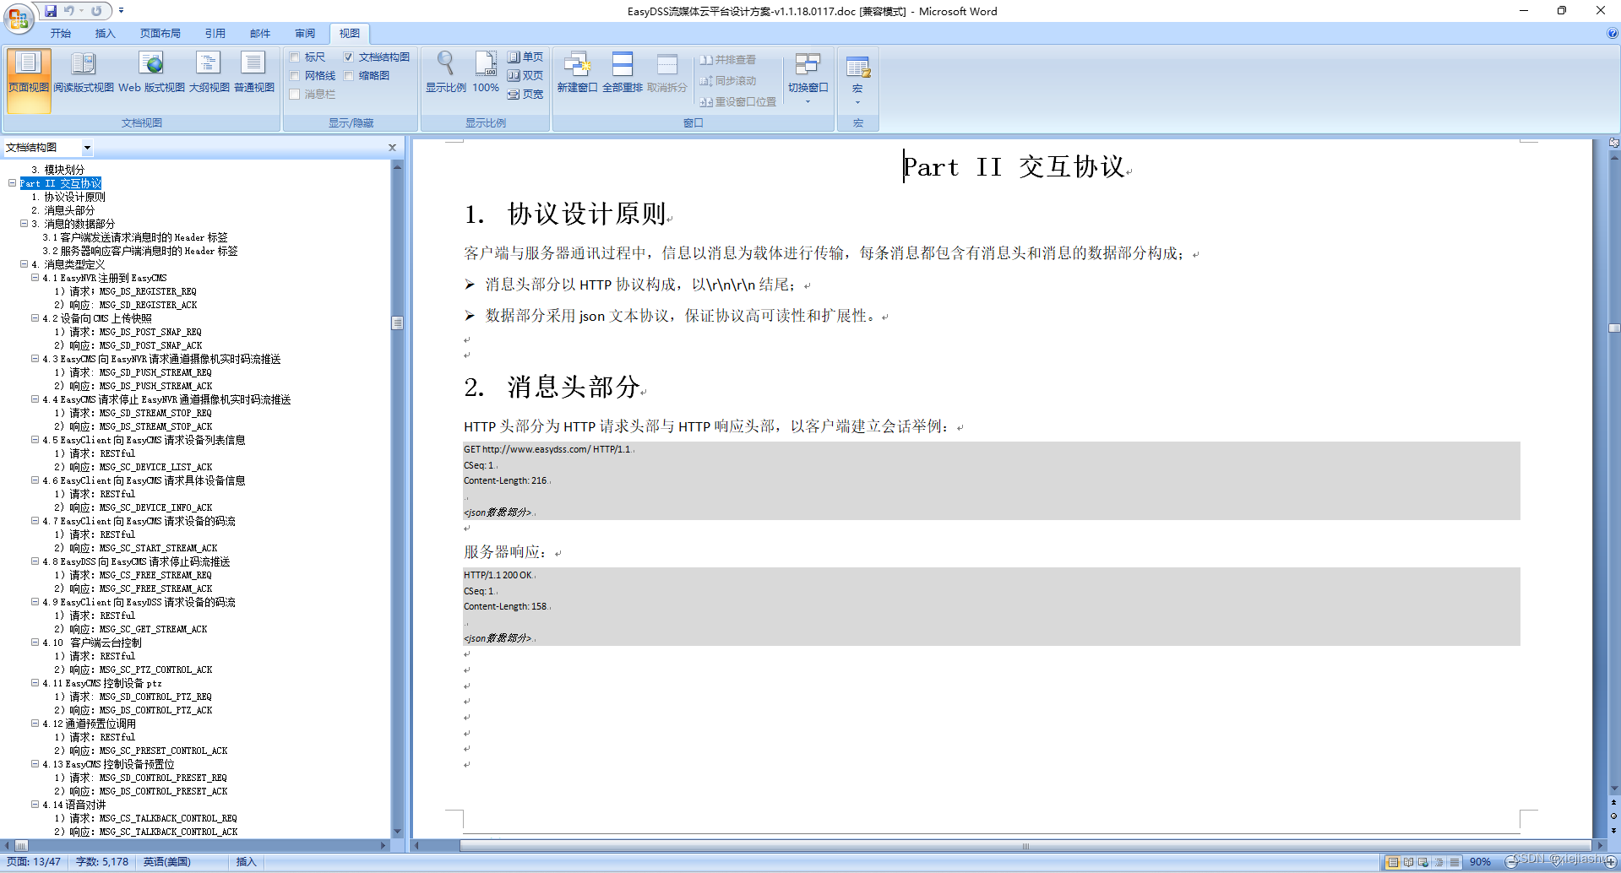
Task: Click status bar full-screen reading icon
Action: [x=1408, y=862]
